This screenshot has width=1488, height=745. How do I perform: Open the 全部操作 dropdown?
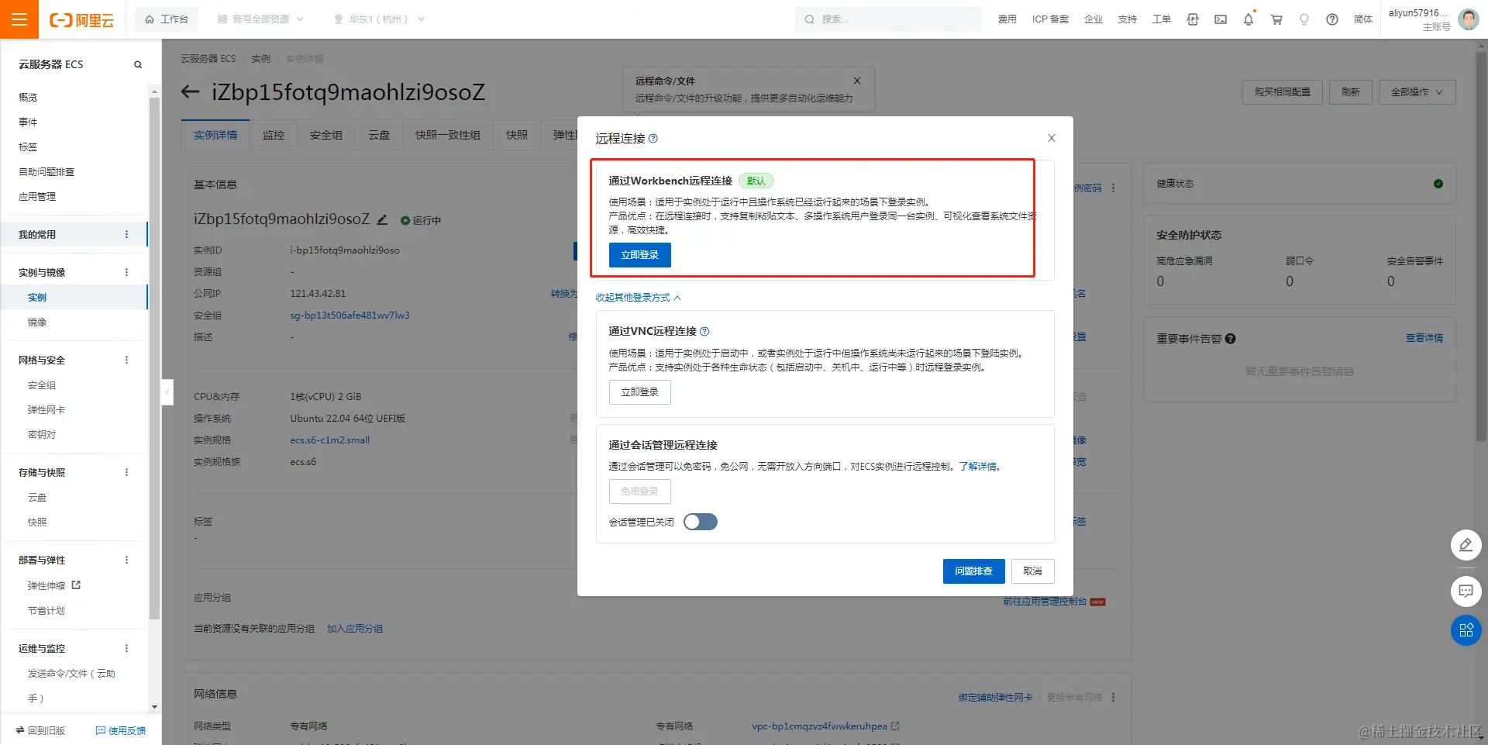(1417, 92)
